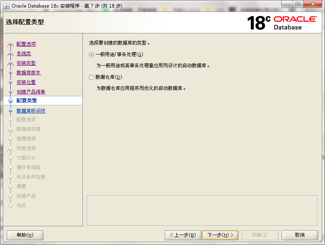Click the empty message box area
This screenshot has width=325, height=245.
(202, 211)
